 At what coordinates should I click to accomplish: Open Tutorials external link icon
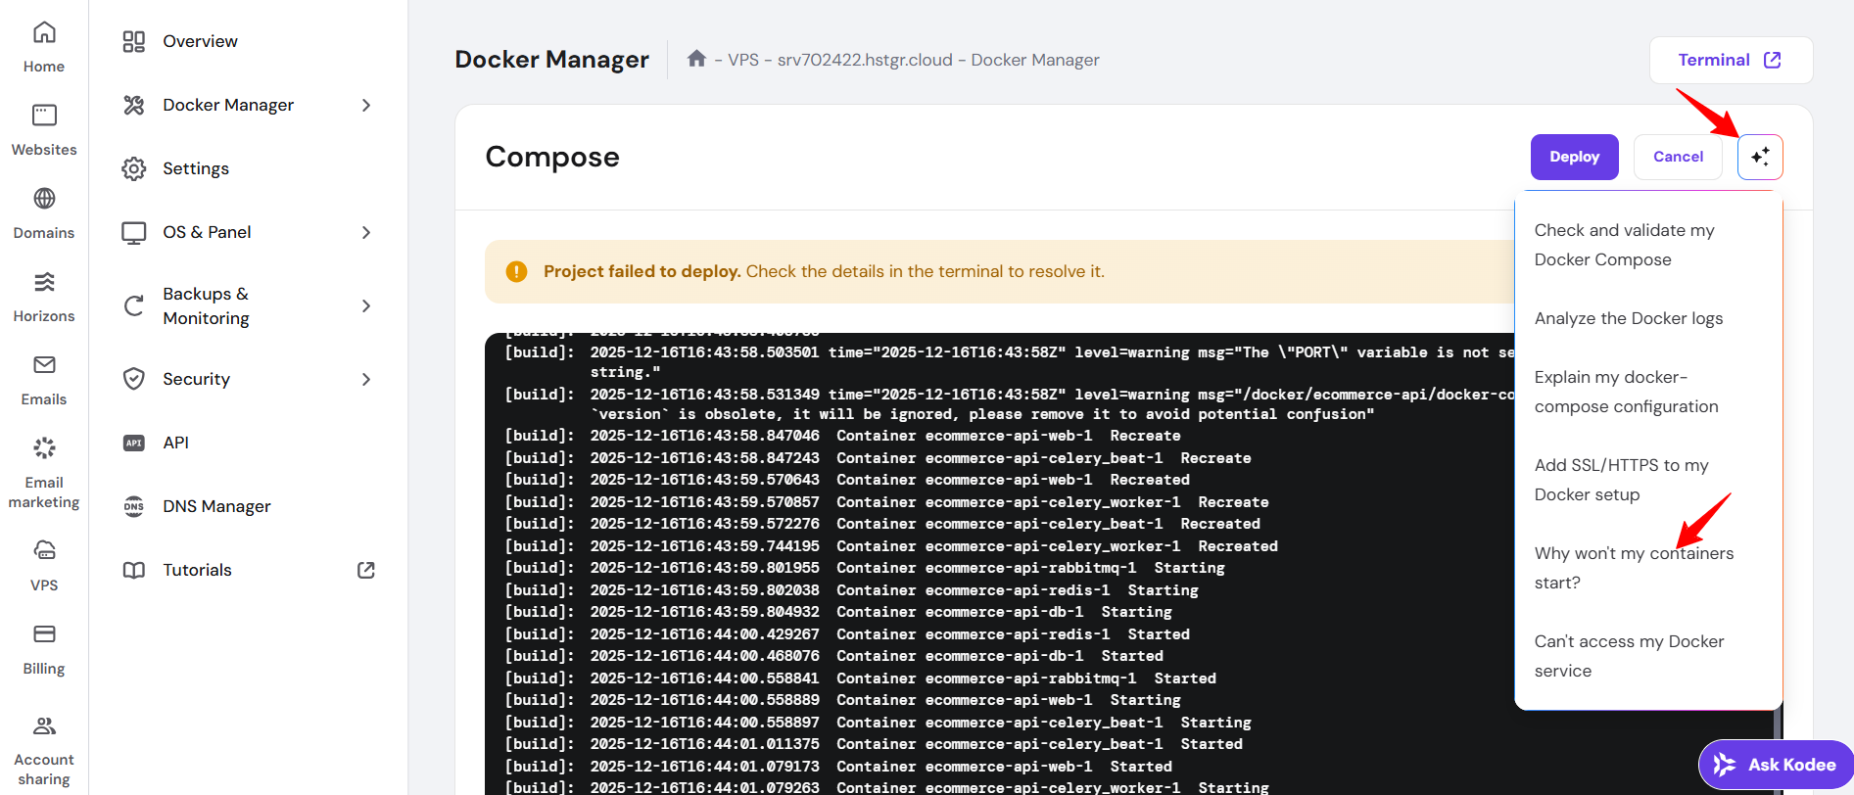pos(366,570)
